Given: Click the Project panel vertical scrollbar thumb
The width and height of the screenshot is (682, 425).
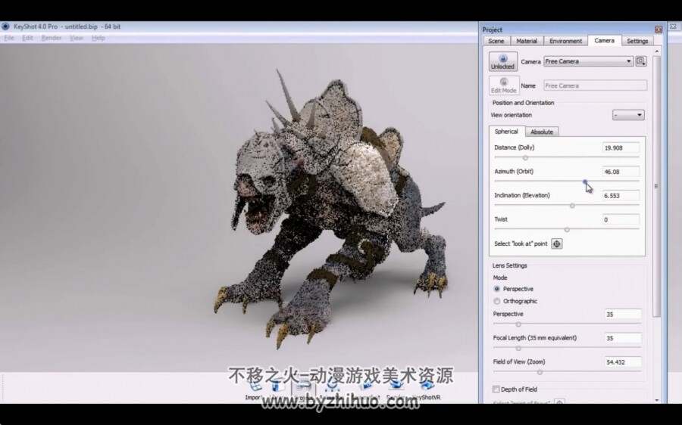Looking at the screenshot, I should [x=657, y=186].
